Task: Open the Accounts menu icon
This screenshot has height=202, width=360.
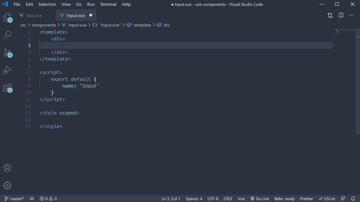Action: 7,168
